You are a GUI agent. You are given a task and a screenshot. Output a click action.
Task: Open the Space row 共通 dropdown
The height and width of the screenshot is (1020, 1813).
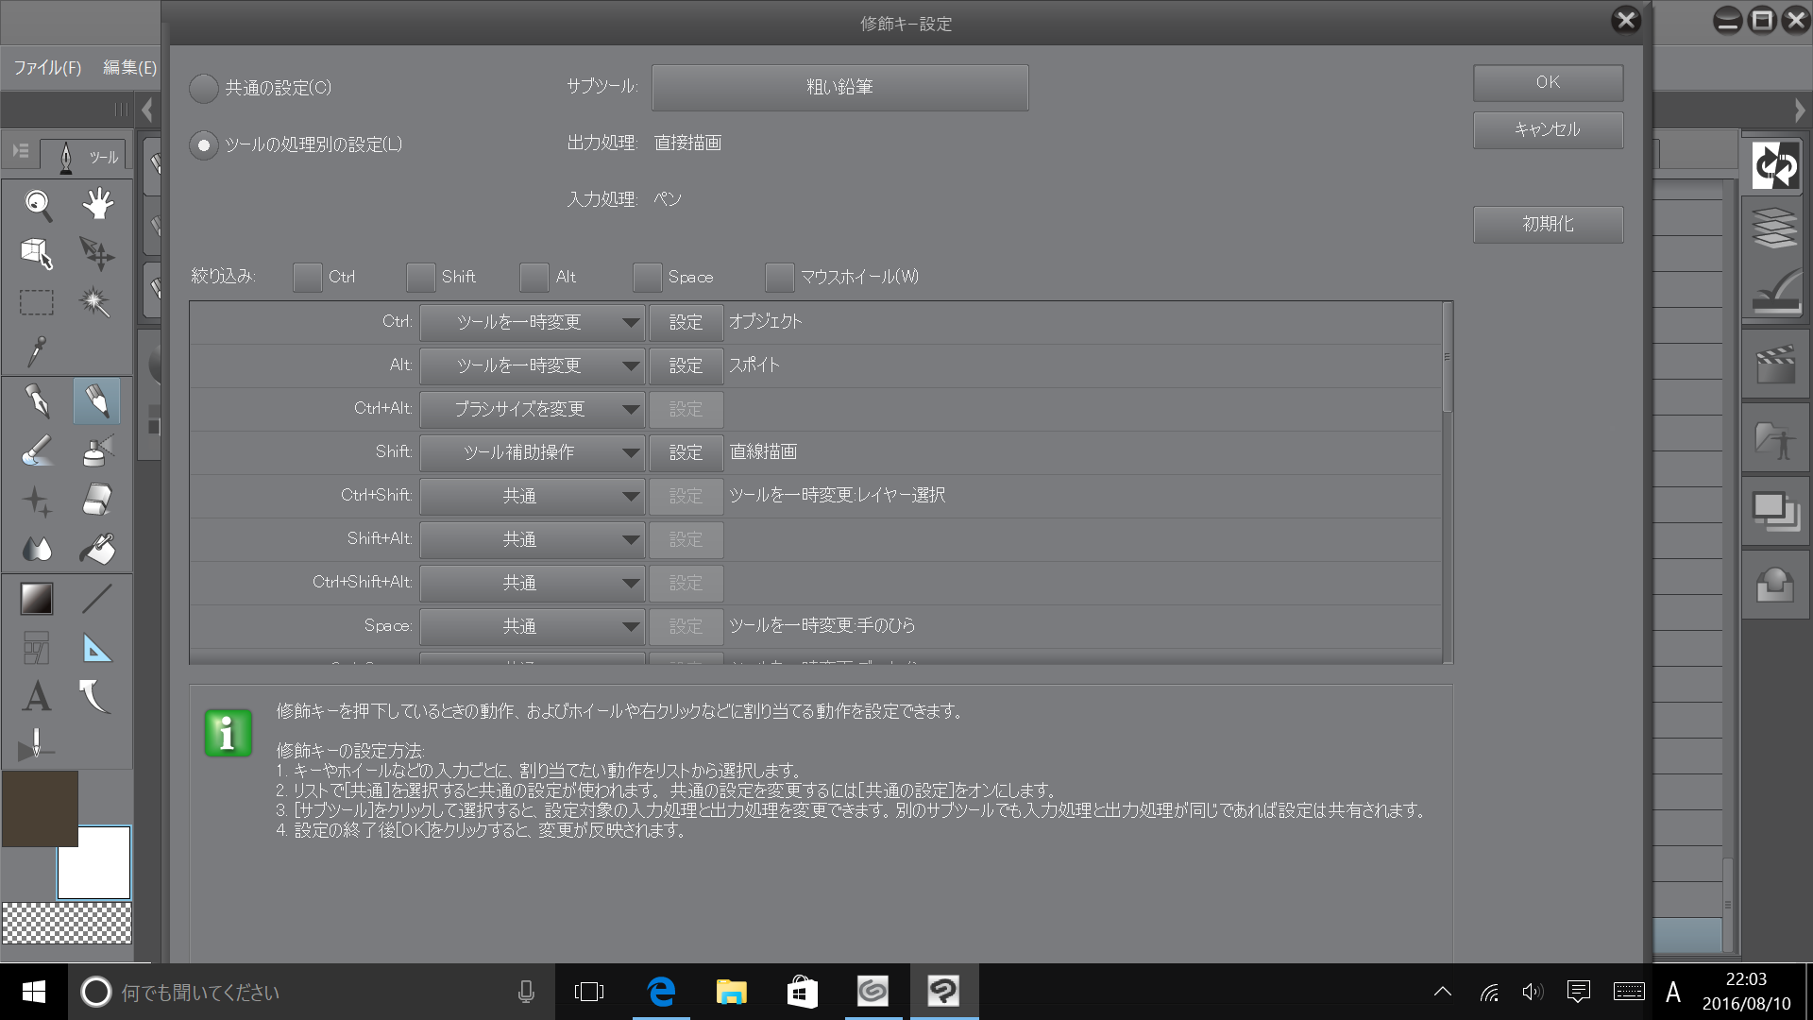point(532,627)
